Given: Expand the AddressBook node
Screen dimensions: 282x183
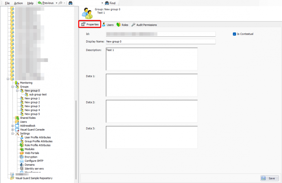Looking at the screenshot, I should pos(12,126).
